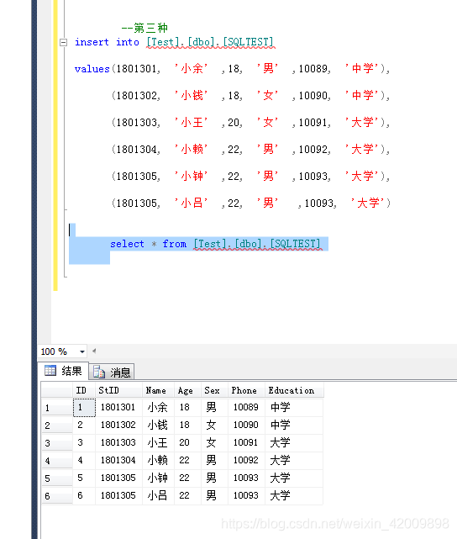457x539 pixels.
Task: Open the 100 % zoom dropdown
Action: (82, 351)
